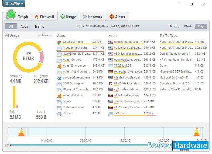Click the flag beside vs.login.msa.akadn...
The image size is (212, 154).
coord(111,48)
